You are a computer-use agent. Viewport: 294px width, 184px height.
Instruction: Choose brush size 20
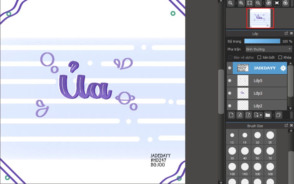tap(258, 137)
